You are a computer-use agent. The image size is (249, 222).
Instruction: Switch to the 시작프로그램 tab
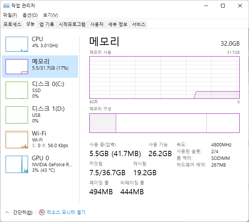72,24
